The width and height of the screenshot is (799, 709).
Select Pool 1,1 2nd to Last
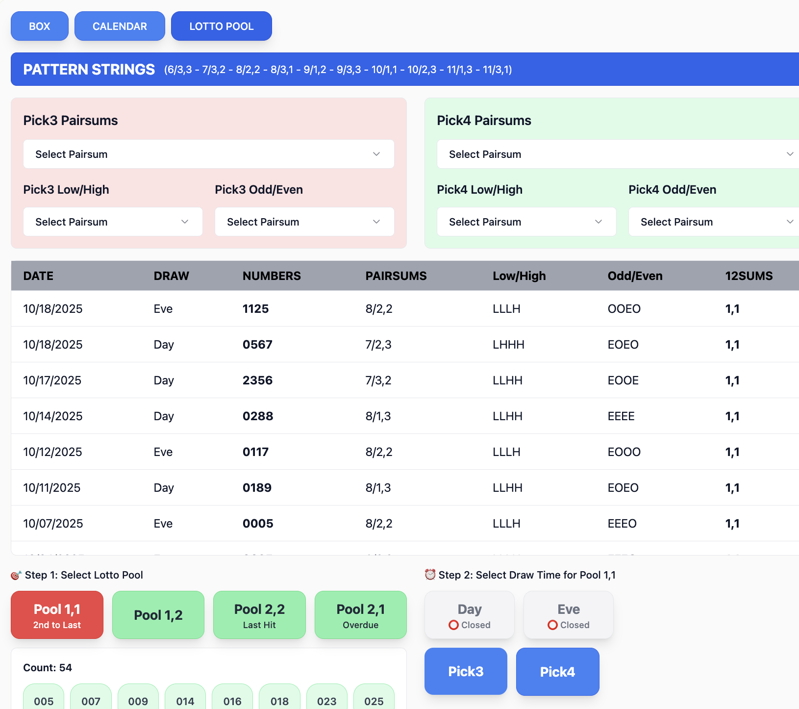coord(57,615)
